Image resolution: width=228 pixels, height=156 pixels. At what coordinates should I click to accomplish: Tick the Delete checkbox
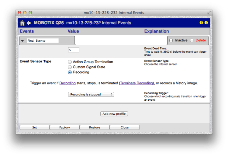coord(192,40)
